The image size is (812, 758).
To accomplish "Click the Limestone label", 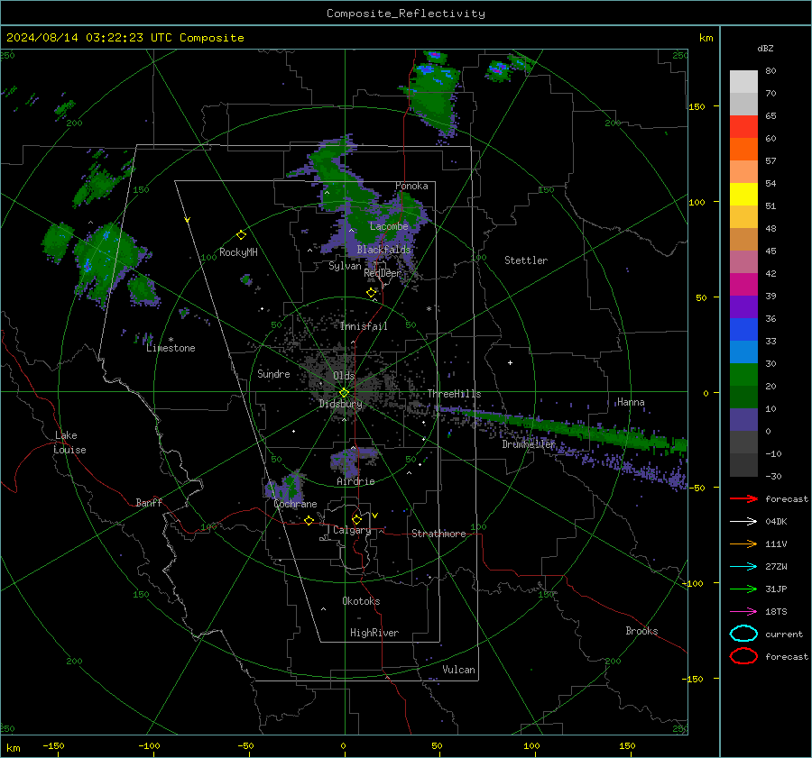I will tap(171, 348).
